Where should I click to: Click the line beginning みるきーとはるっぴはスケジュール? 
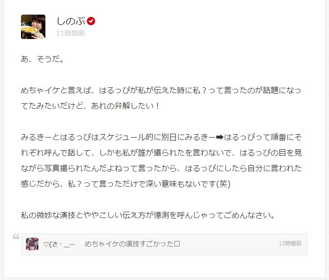click(161, 137)
